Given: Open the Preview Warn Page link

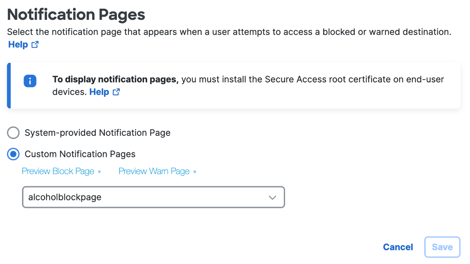Looking at the screenshot, I should [154, 171].
